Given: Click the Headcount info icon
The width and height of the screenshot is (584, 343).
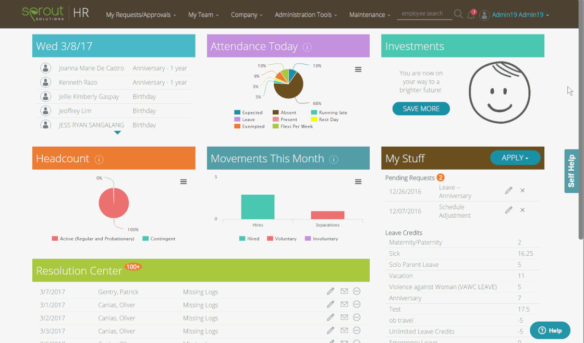Looking at the screenshot, I should pyautogui.click(x=99, y=159).
